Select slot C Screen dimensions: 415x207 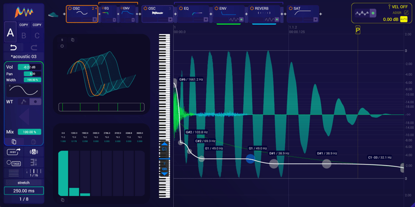pos(37,35)
